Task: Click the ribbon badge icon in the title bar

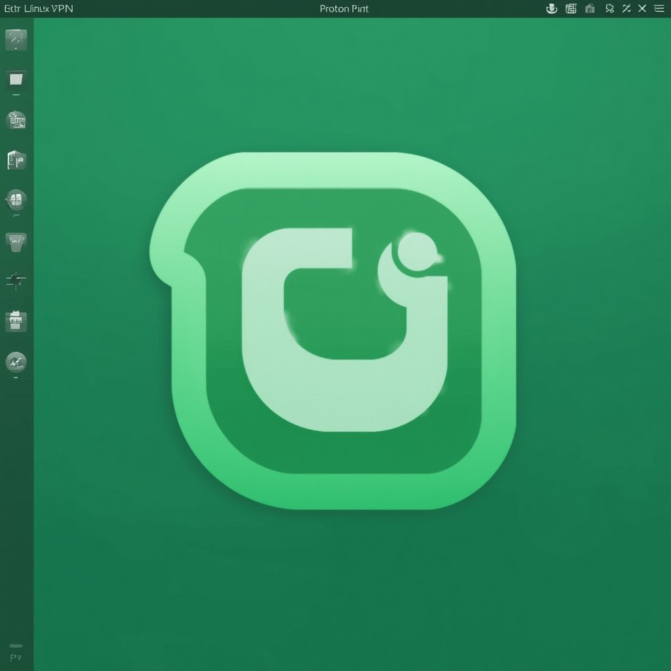Action: (609, 9)
